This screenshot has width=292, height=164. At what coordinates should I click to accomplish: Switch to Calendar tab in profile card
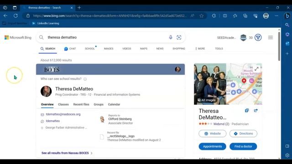pyautogui.click(x=114, y=104)
